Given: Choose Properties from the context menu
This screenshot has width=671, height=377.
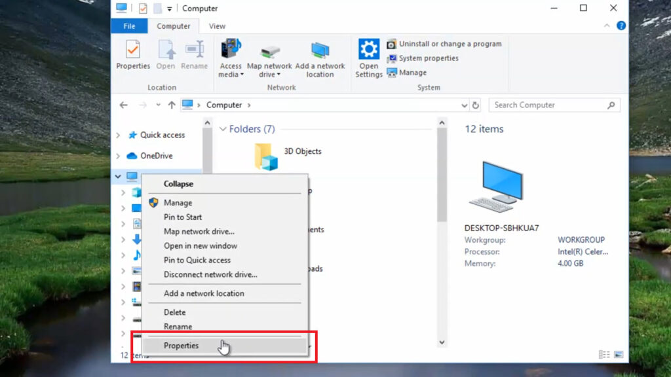Looking at the screenshot, I should 225,346.
